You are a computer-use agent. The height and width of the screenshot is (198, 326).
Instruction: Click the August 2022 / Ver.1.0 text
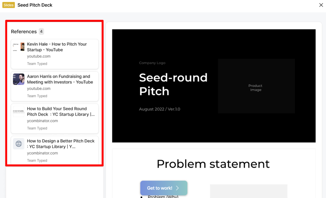159,109
